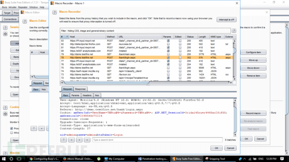Toggle Intruder checkbox under cookie jar monitor
Viewport: 289px width, 162px height.
click(x=12, y=133)
